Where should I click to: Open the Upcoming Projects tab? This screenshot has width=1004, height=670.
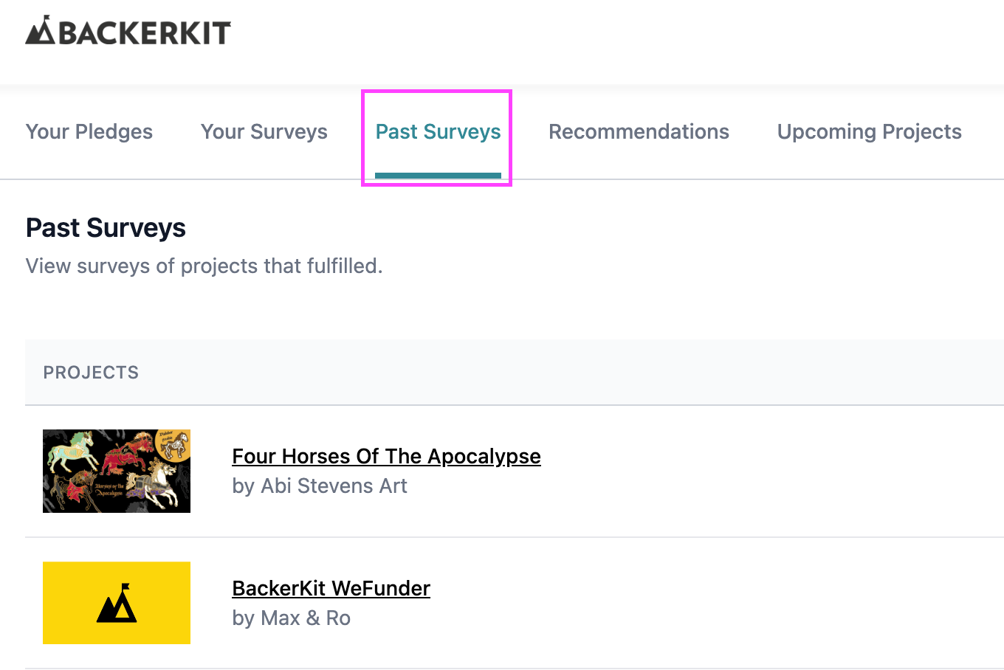[869, 131]
